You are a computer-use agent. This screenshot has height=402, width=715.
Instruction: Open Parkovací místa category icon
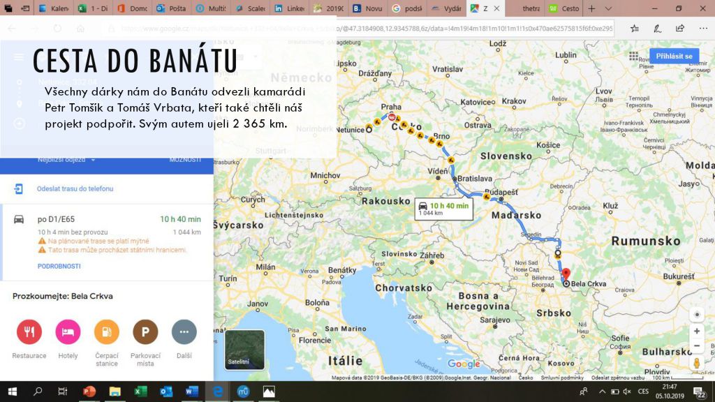point(145,332)
